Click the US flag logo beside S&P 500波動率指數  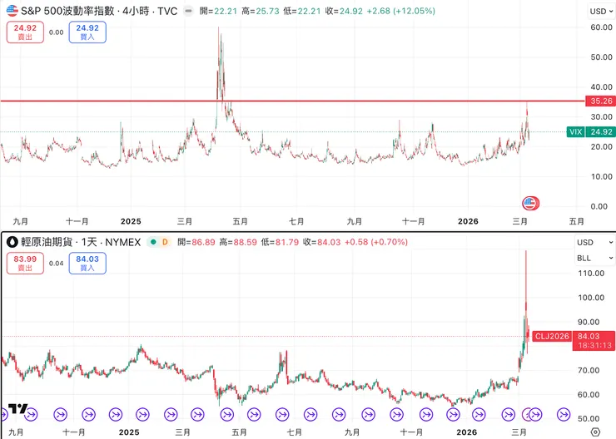pyautogui.click(x=12, y=11)
